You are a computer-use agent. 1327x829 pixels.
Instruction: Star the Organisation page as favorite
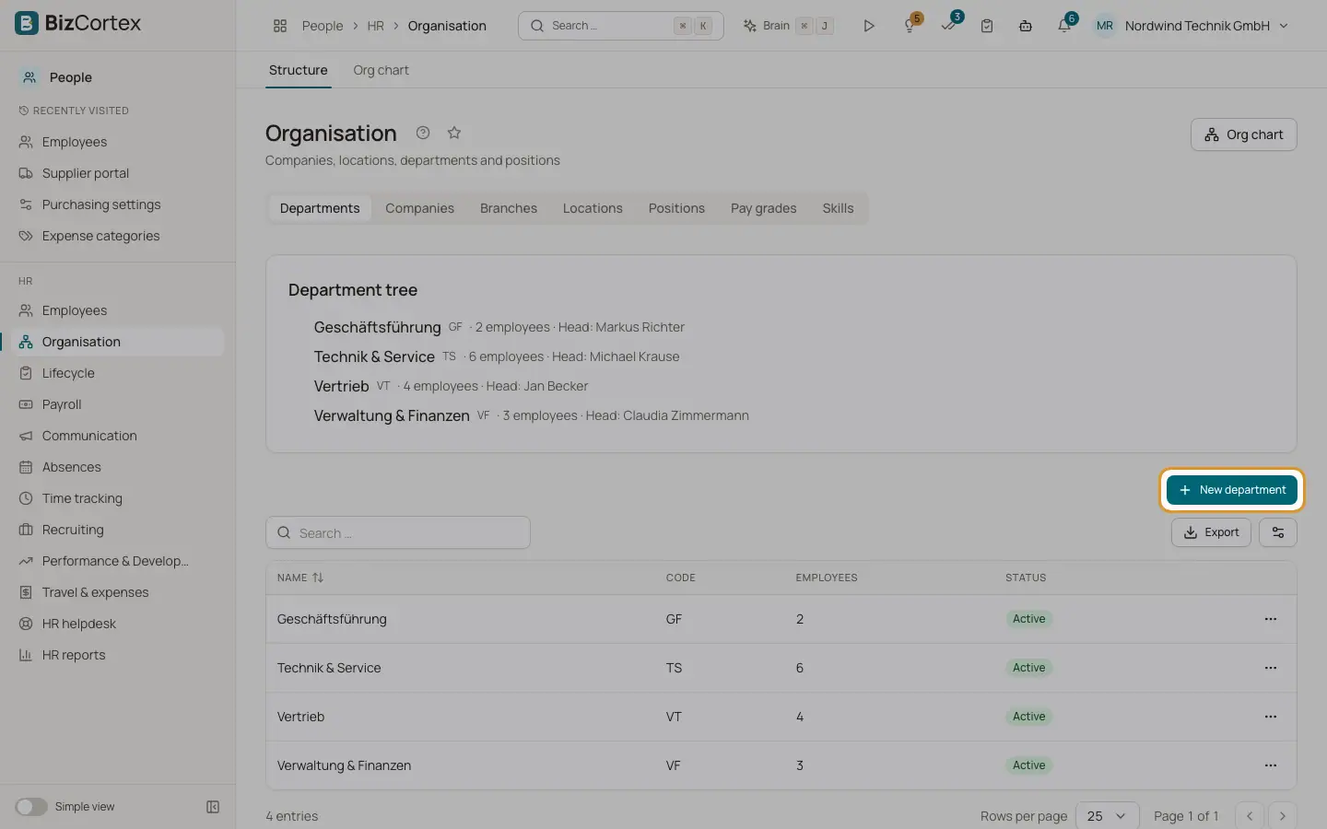click(454, 133)
